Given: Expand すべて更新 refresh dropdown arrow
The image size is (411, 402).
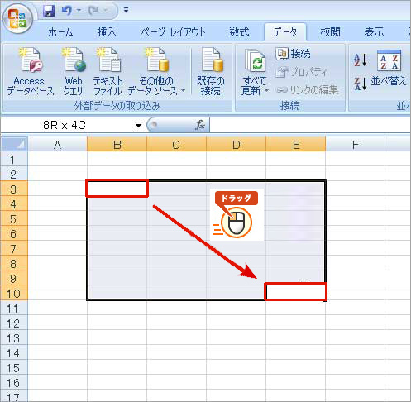Looking at the screenshot, I should pyautogui.click(x=266, y=91).
